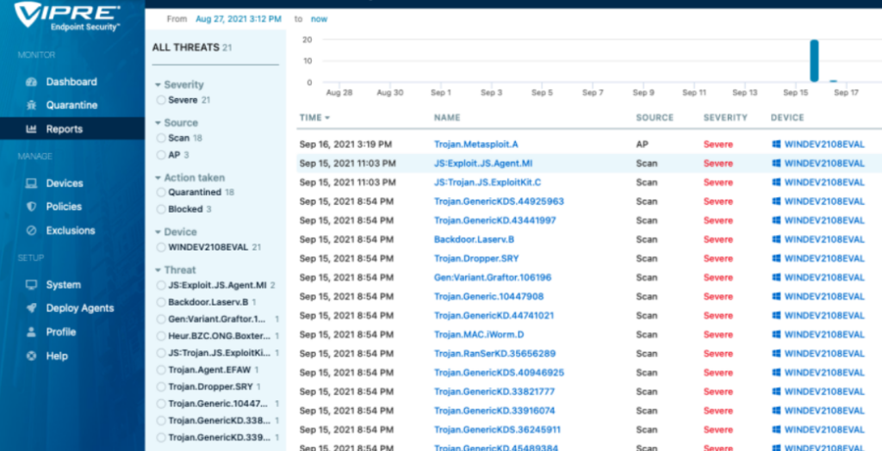Click the System monitor icon
This screenshot has height=451, width=882.
(x=32, y=285)
